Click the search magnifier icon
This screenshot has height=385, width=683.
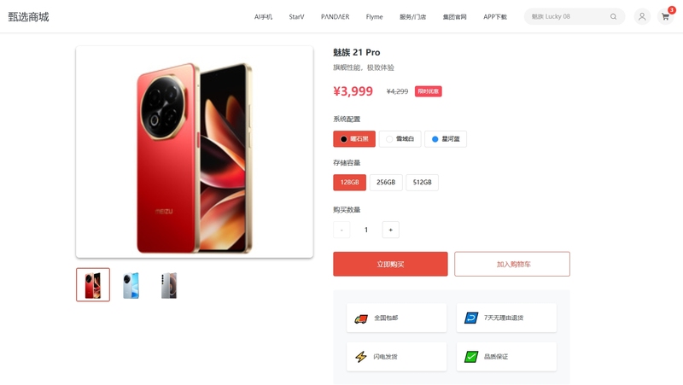(x=613, y=16)
